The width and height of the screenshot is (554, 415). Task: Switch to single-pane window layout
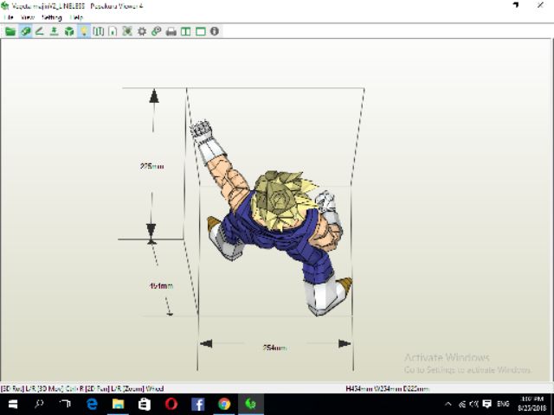[x=201, y=32]
